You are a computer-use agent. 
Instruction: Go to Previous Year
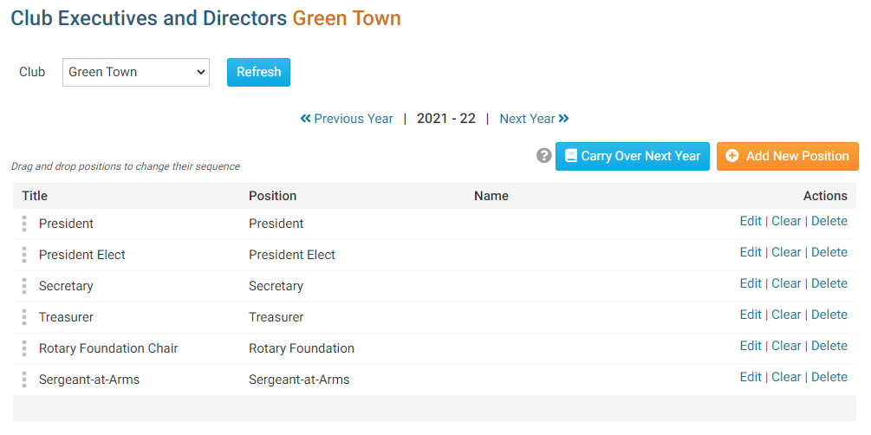pos(347,119)
